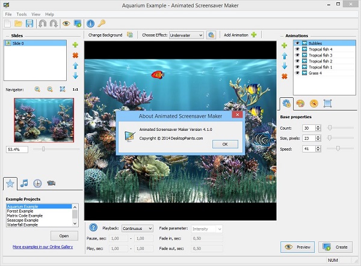Viewport: 361px width, 266px height.
Task: Click Navigator fit-to-window icon
Action: 63,89
